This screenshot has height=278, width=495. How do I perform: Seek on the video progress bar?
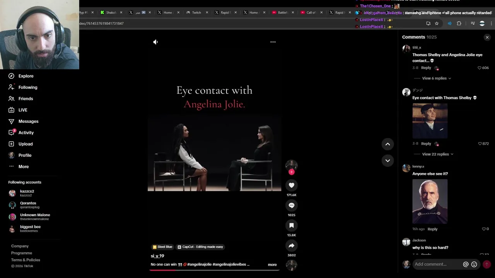point(214,270)
